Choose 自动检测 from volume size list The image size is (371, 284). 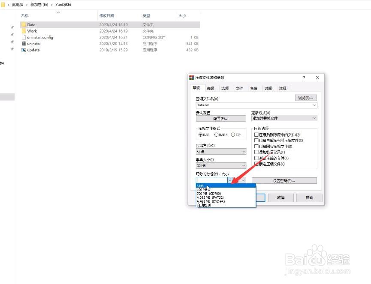point(226,205)
